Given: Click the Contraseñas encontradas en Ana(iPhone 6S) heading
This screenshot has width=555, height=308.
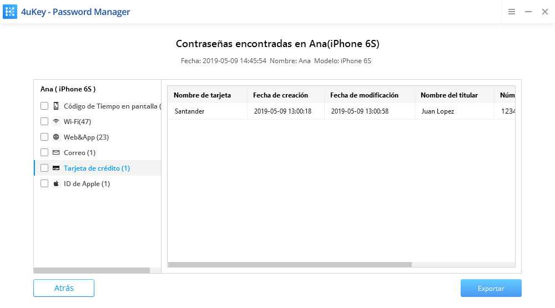Looking at the screenshot, I should click(x=277, y=44).
